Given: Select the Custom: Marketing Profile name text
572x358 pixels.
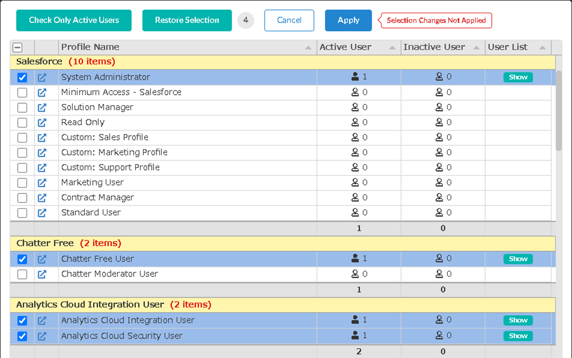Looking at the screenshot, I should pyautogui.click(x=114, y=152).
